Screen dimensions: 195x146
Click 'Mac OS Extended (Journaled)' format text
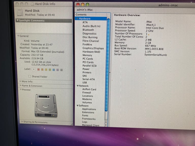pos(47,52)
